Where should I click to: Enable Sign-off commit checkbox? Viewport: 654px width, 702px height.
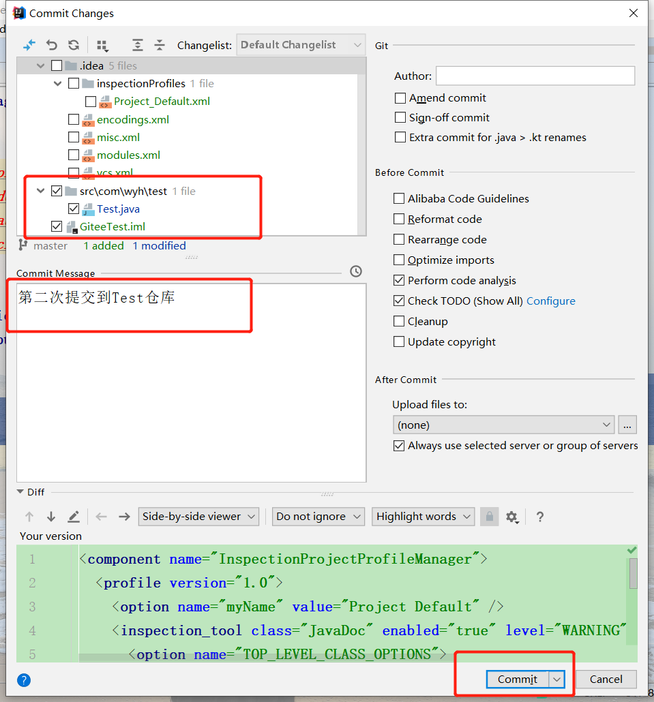tap(400, 117)
